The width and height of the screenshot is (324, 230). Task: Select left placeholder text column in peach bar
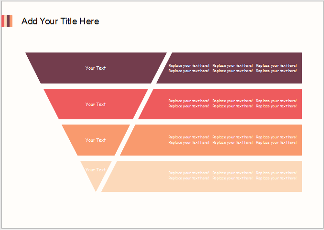(x=189, y=176)
